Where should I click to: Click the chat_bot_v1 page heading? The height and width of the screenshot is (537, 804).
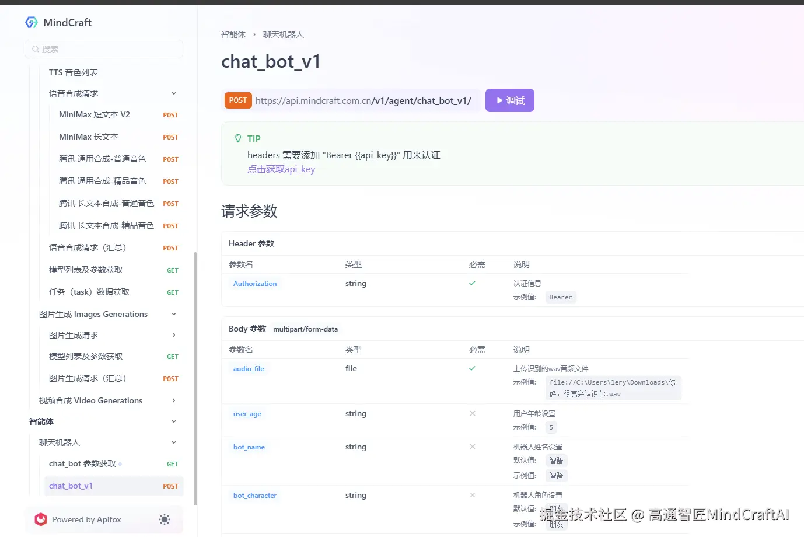271,61
